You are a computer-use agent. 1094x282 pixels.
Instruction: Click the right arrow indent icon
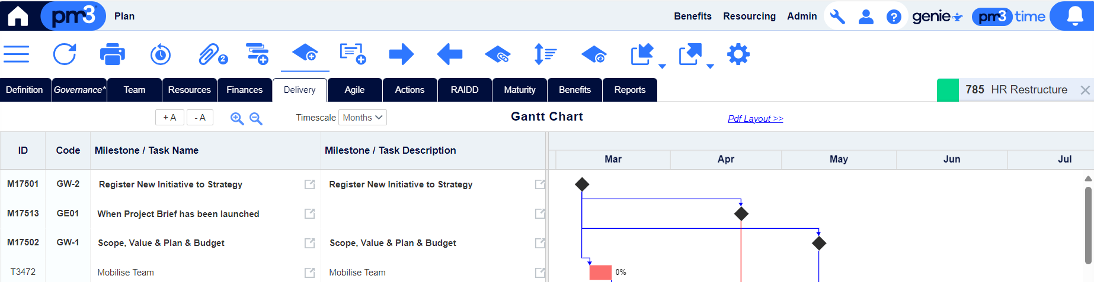[401, 54]
